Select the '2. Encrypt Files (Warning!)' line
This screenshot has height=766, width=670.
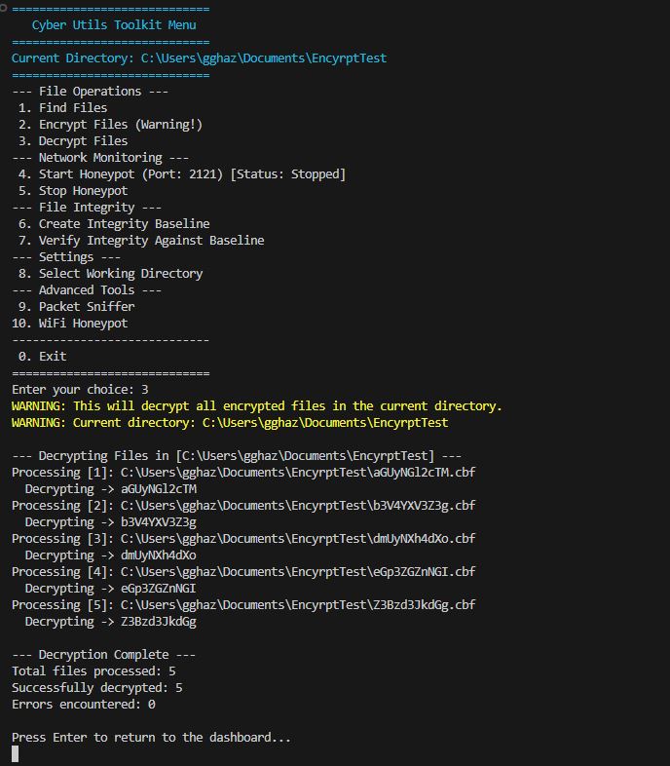point(110,125)
